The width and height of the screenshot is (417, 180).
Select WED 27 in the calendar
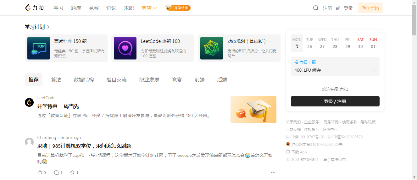click(322, 43)
